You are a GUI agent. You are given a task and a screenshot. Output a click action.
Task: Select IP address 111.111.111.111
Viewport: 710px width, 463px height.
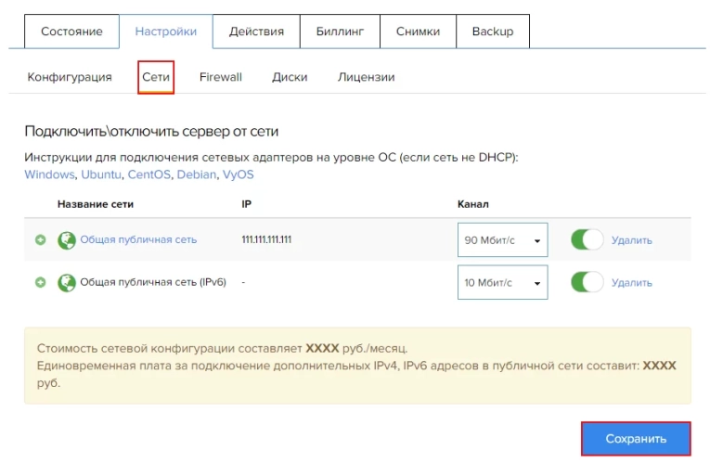click(x=266, y=239)
